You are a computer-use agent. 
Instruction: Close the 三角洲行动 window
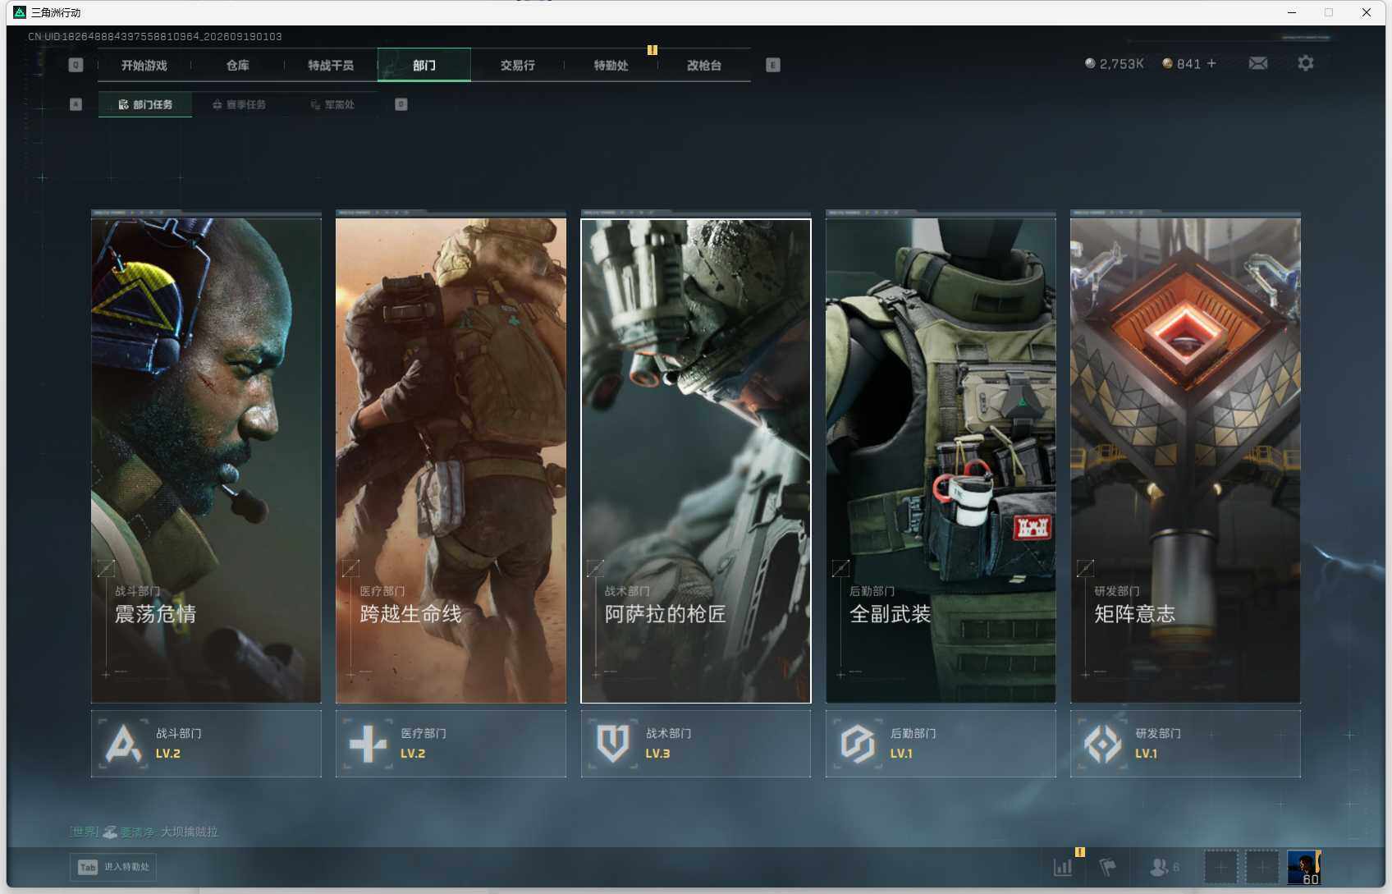click(x=1366, y=12)
